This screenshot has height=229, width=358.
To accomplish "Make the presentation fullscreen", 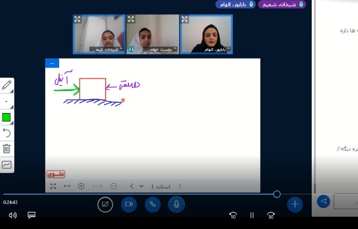I will (x=53, y=186).
